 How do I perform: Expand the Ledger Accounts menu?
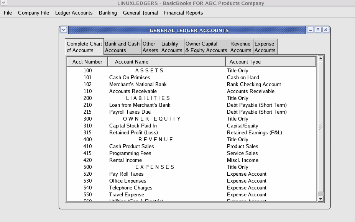coord(74,13)
